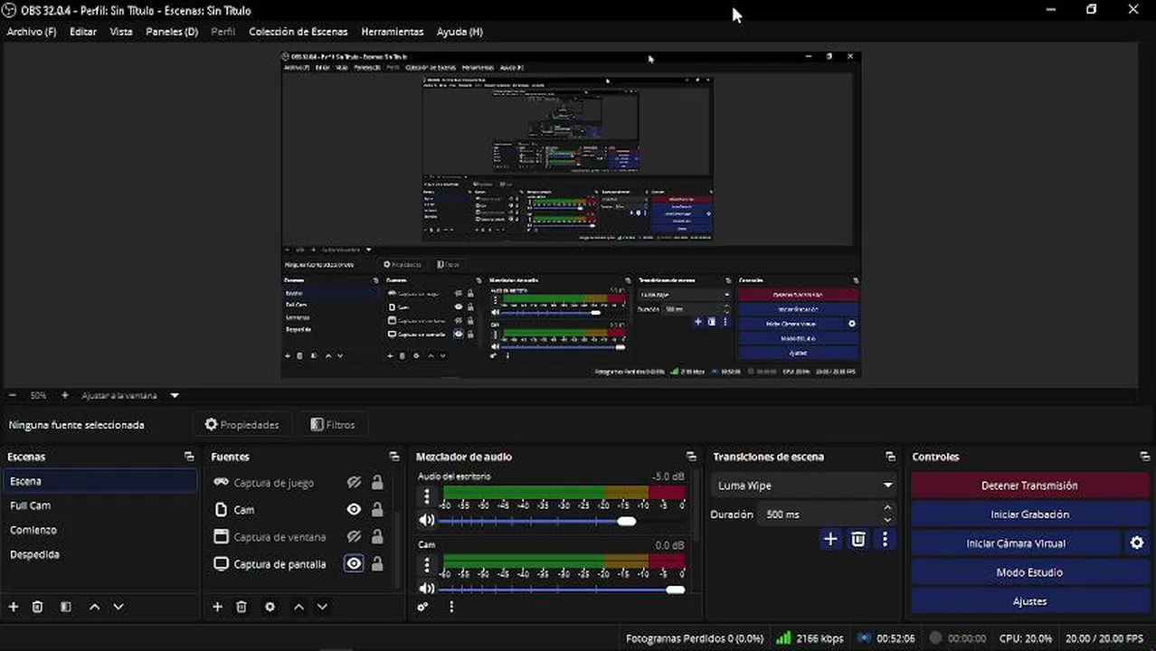Viewport: 1156px width, 651px height.
Task: Open audio mixer menu dots at bottom
Action: (x=451, y=607)
